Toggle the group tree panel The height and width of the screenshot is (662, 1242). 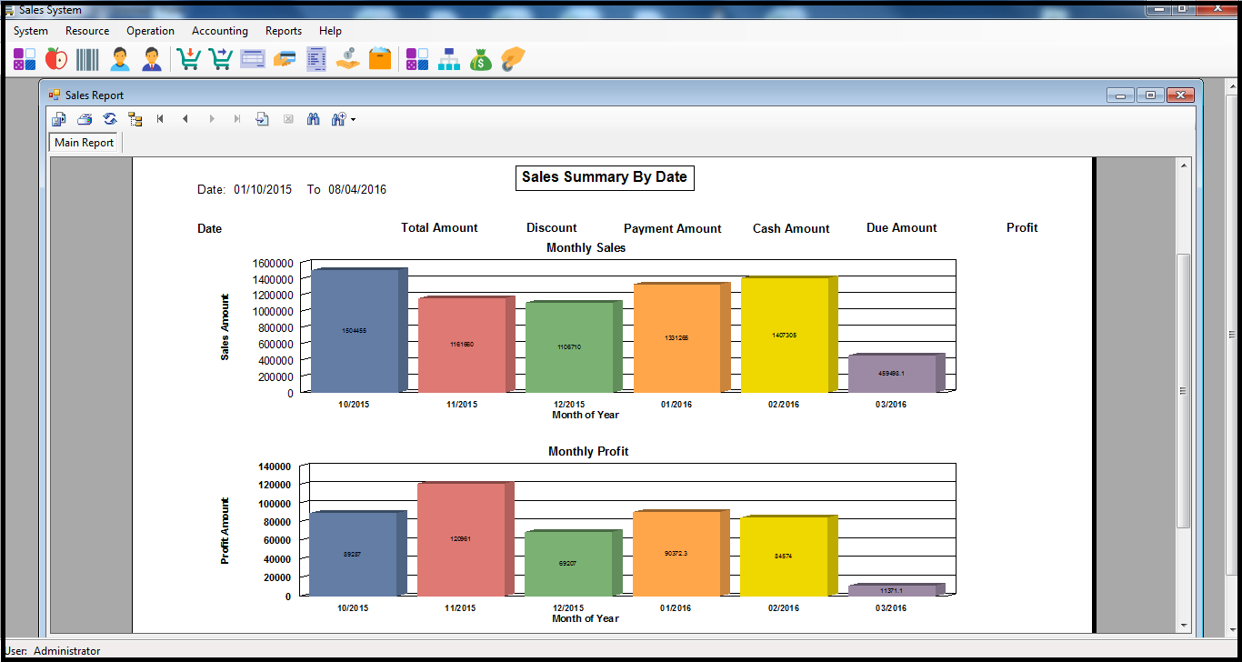(135, 119)
